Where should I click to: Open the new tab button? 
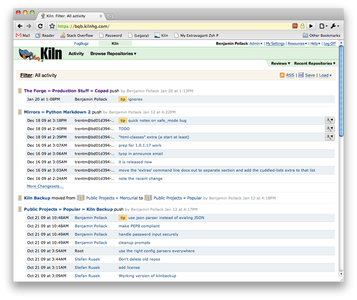tap(110, 16)
